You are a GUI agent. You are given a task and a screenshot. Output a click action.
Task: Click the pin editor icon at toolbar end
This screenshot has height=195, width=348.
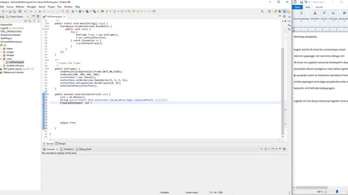pyautogui.click(x=154, y=11)
